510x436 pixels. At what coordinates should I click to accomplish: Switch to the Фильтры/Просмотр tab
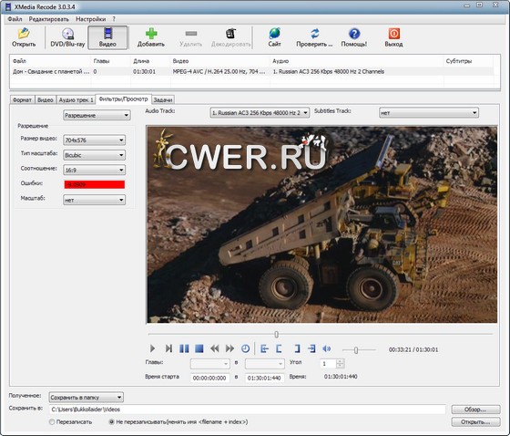pyautogui.click(x=123, y=99)
